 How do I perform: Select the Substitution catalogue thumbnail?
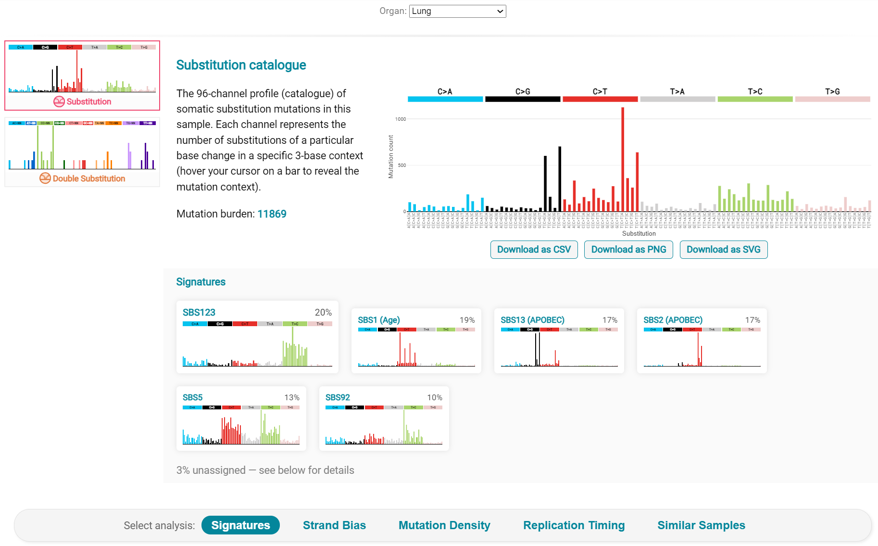point(82,76)
